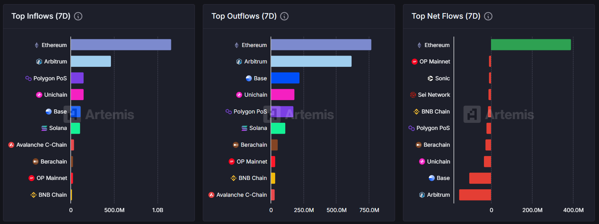Screen dimensions: 599x224
Task: Click Arbitrum logo in Top Outflows chart
Action: (x=239, y=62)
